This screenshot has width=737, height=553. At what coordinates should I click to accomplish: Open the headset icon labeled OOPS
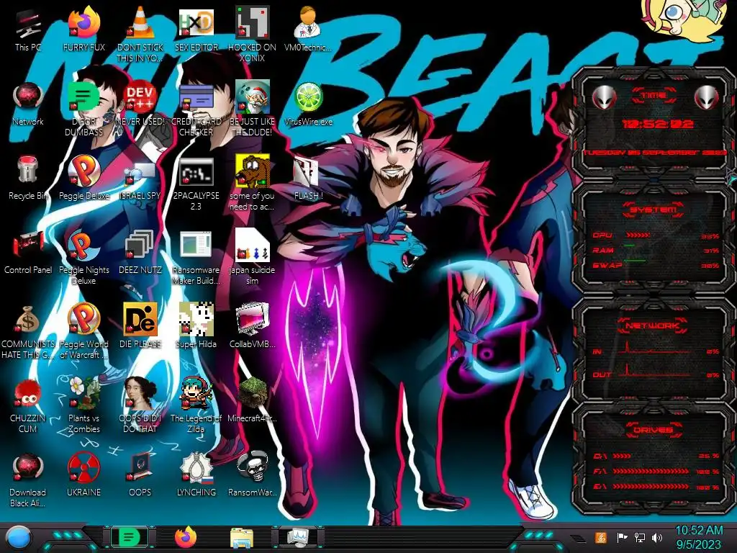140,475
